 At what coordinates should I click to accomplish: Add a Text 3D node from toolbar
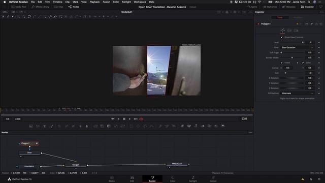click(196, 126)
